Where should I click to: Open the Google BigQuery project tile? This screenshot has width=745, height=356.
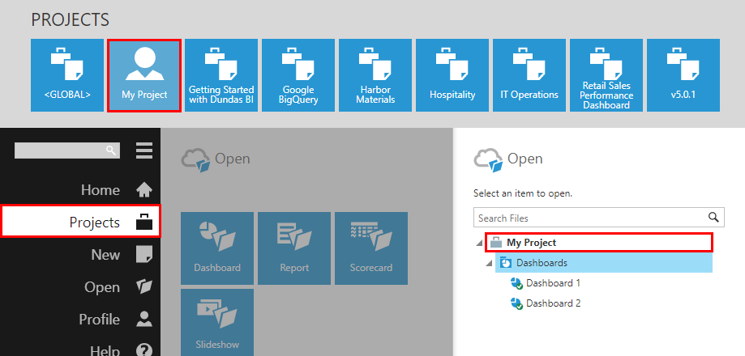[298, 75]
